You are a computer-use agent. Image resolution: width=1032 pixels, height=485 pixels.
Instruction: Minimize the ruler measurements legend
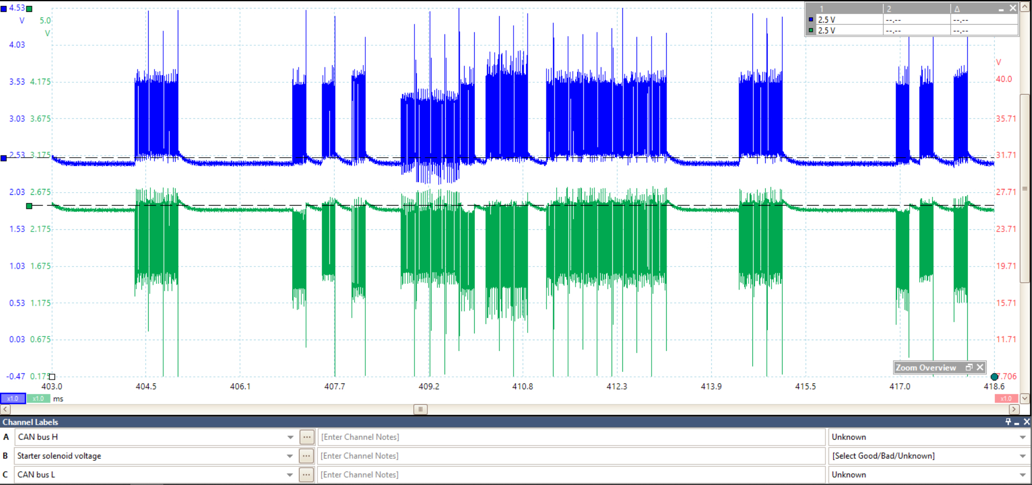coord(1001,9)
